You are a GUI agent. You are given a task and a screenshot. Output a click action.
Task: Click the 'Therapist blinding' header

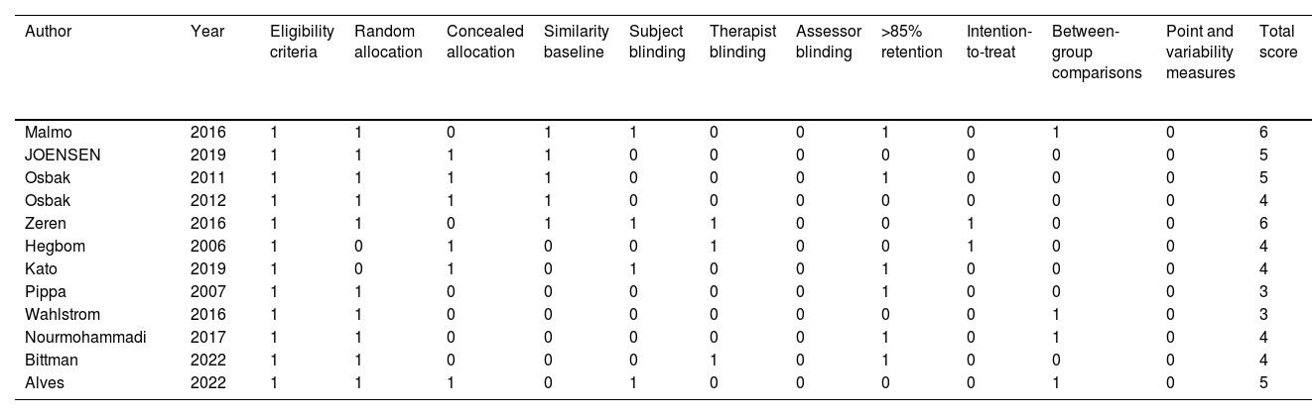click(x=742, y=42)
